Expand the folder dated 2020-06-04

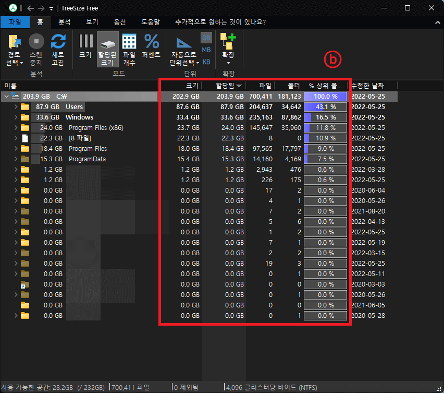[x=16, y=190]
